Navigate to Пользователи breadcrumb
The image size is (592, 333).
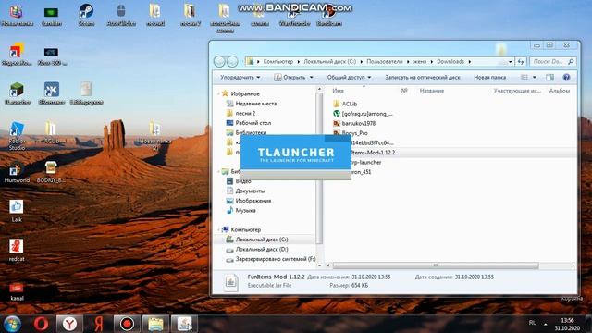coord(385,62)
